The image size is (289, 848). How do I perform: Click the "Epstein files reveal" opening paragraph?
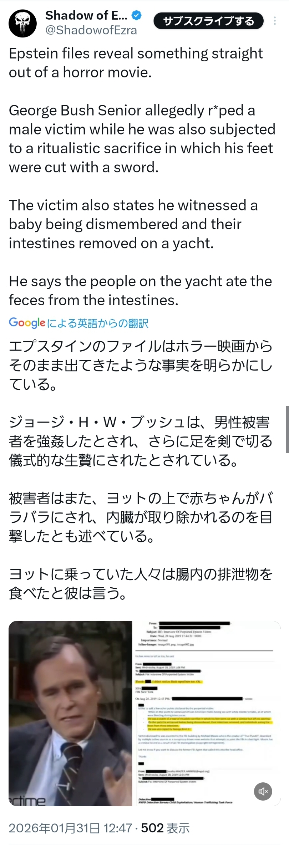pyautogui.click(x=136, y=63)
